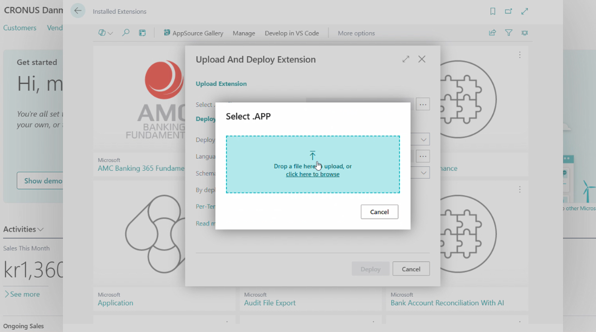Cancel the Select .APP dialog
The width and height of the screenshot is (596, 332).
pyautogui.click(x=379, y=212)
